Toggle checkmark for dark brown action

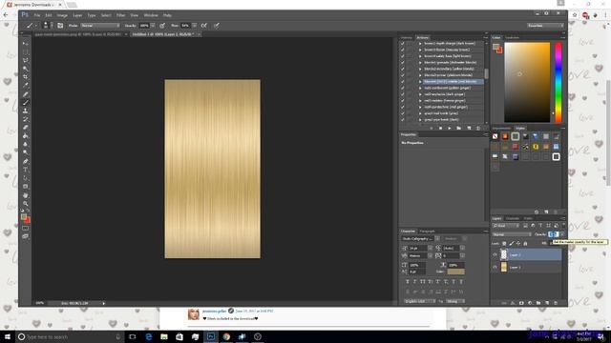tap(403, 44)
